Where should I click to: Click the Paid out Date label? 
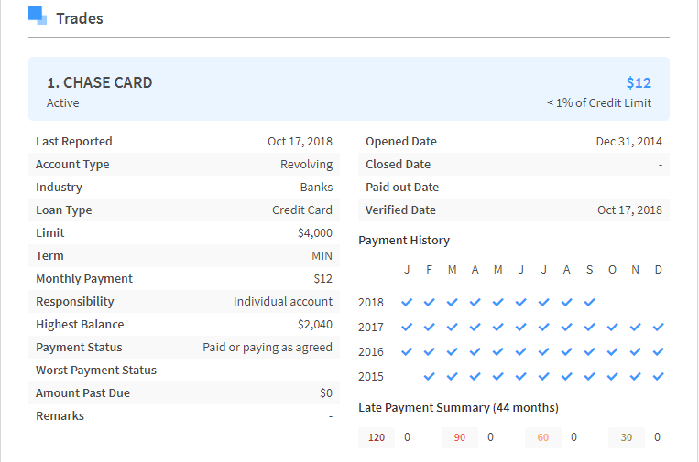402,188
